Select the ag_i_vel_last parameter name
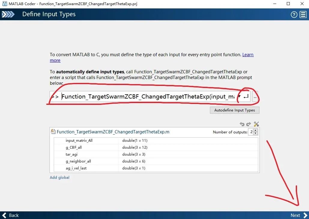 (x=76, y=168)
